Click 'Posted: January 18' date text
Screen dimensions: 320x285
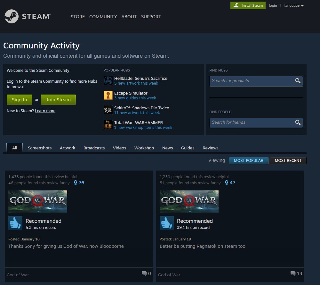coord(24,239)
